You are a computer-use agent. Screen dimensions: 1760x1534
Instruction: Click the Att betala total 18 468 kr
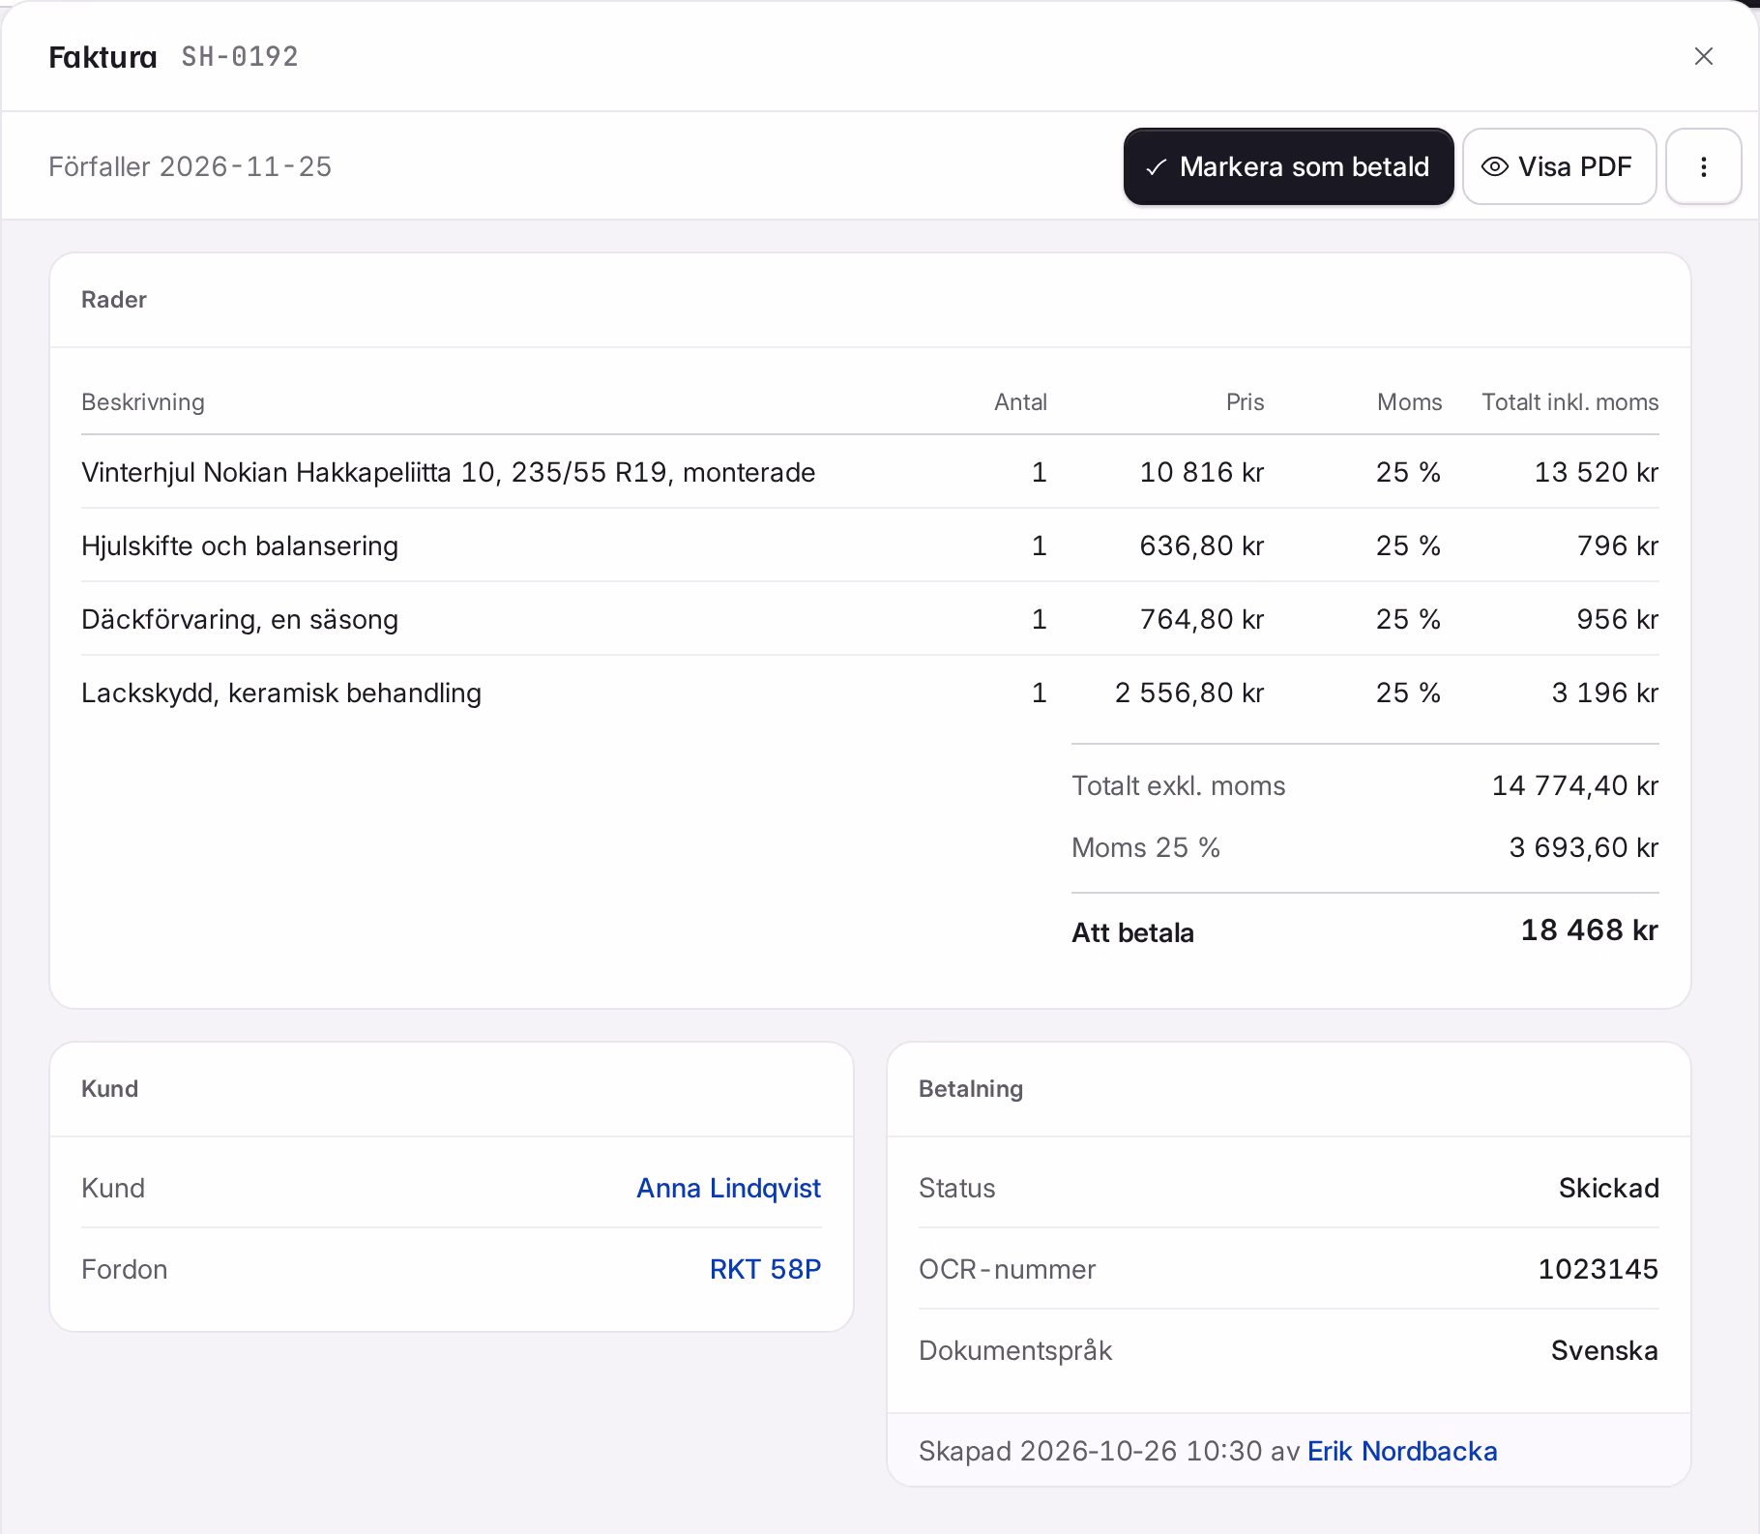[x=1589, y=930]
